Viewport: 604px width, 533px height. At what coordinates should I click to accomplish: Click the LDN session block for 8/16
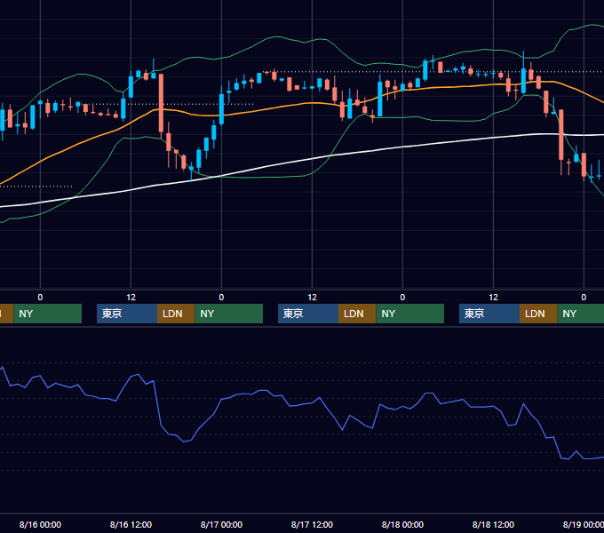(x=176, y=314)
